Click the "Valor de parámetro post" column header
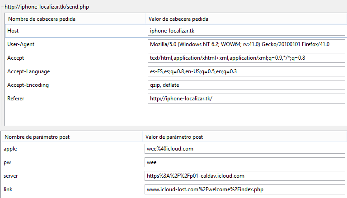This screenshot has width=347, height=198. click(174, 137)
